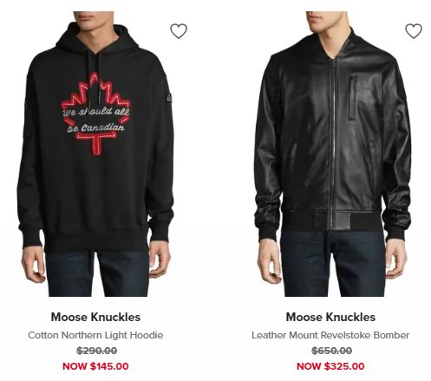Click the crossed-out $290.00 price
431x381 pixels.
(97, 351)
